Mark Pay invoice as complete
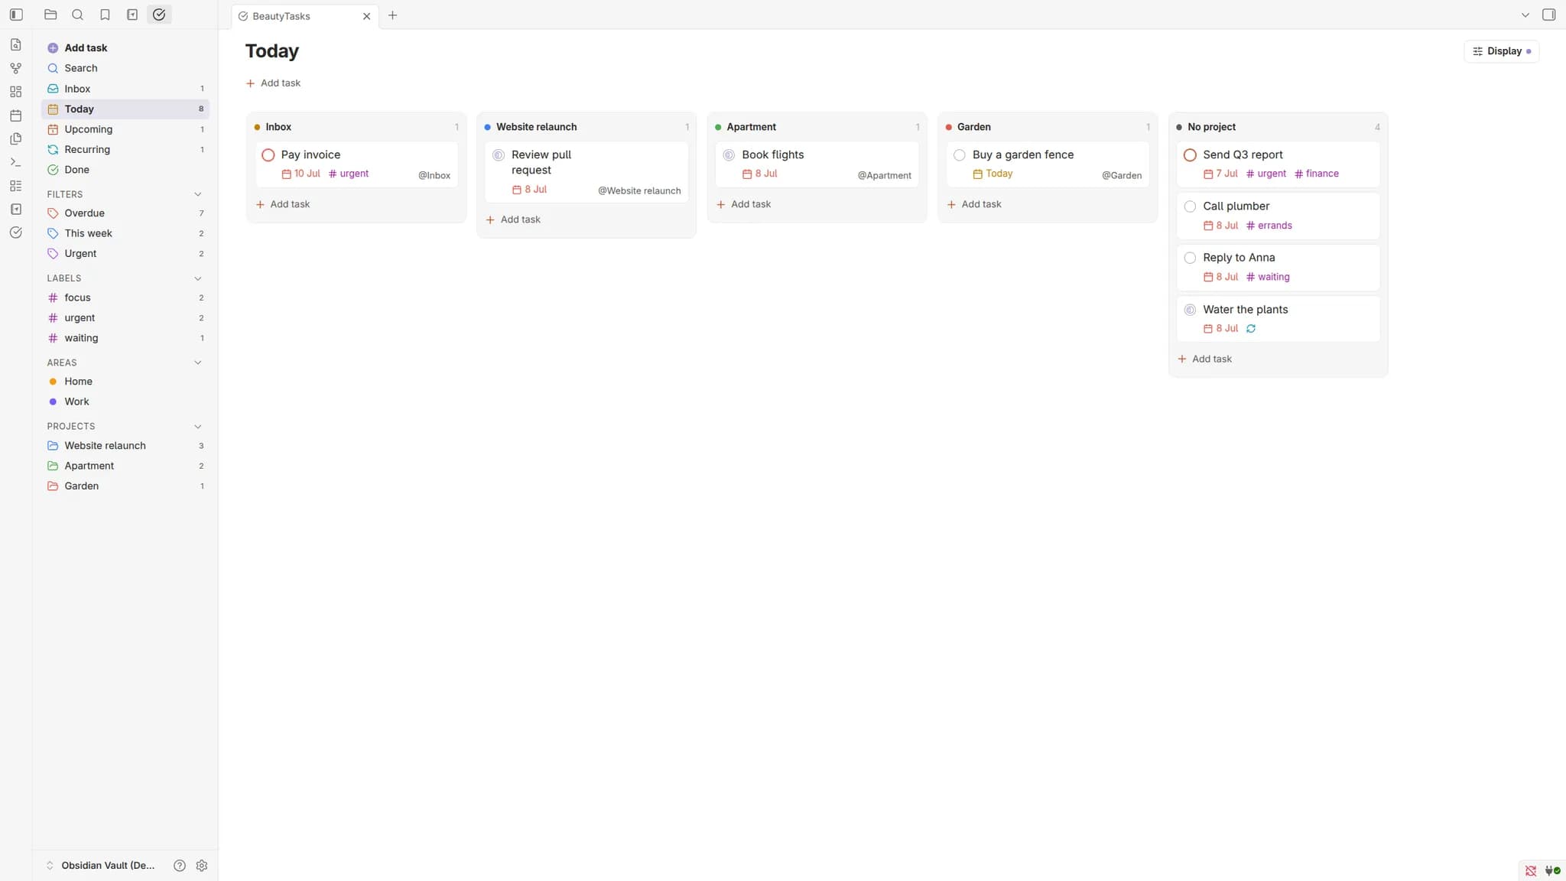Viewport: 1566px width, 881px height. 268,155
